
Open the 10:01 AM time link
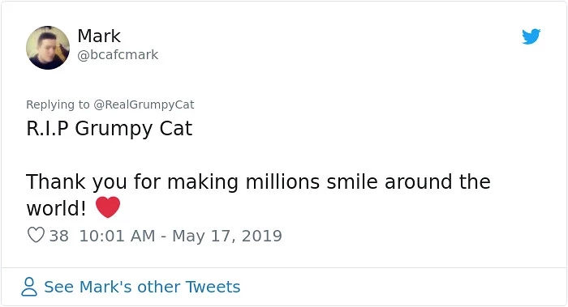pos(117,237)
